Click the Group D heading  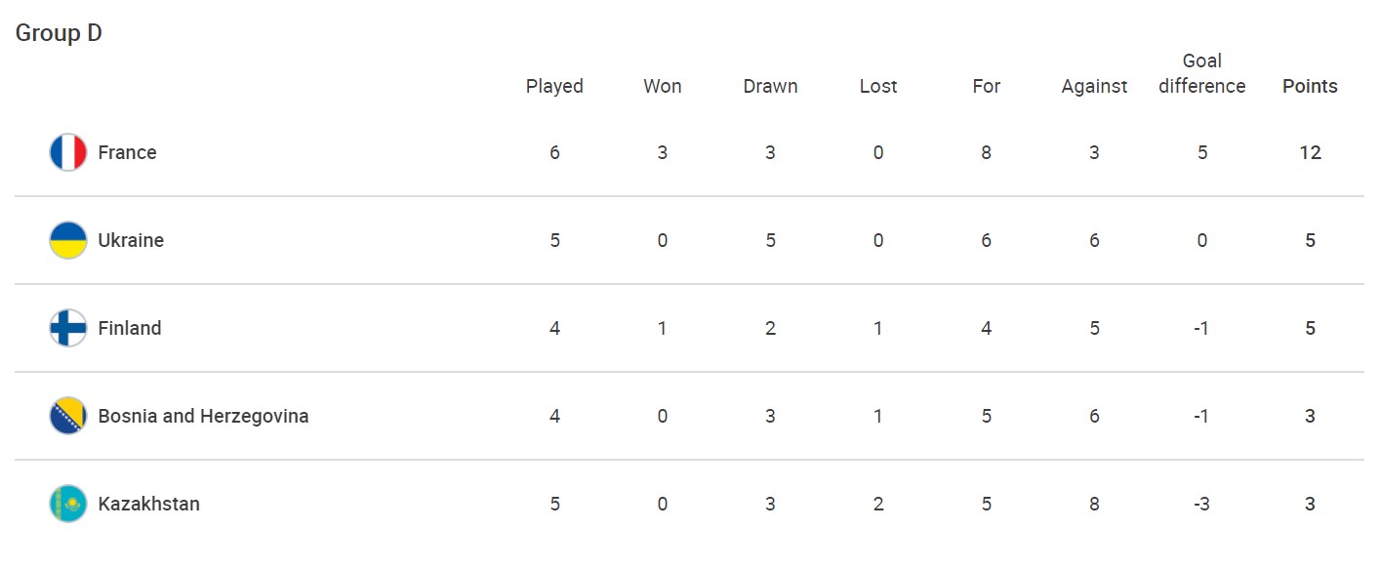pos(59,33)
